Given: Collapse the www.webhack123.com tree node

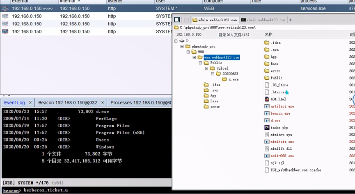Looking at the screenshot, I should [195, 58].
